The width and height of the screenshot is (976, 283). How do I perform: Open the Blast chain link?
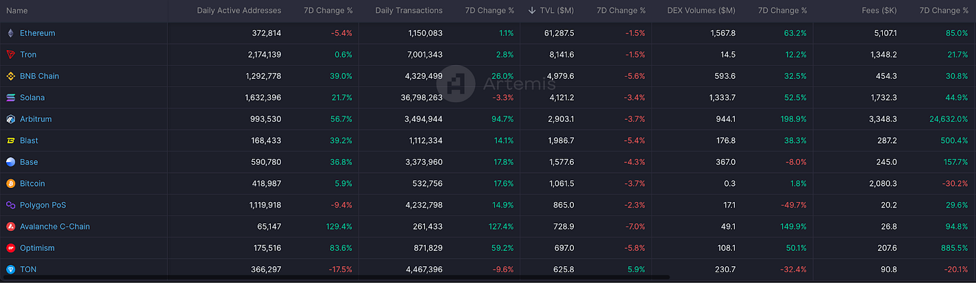coord(29,140)
